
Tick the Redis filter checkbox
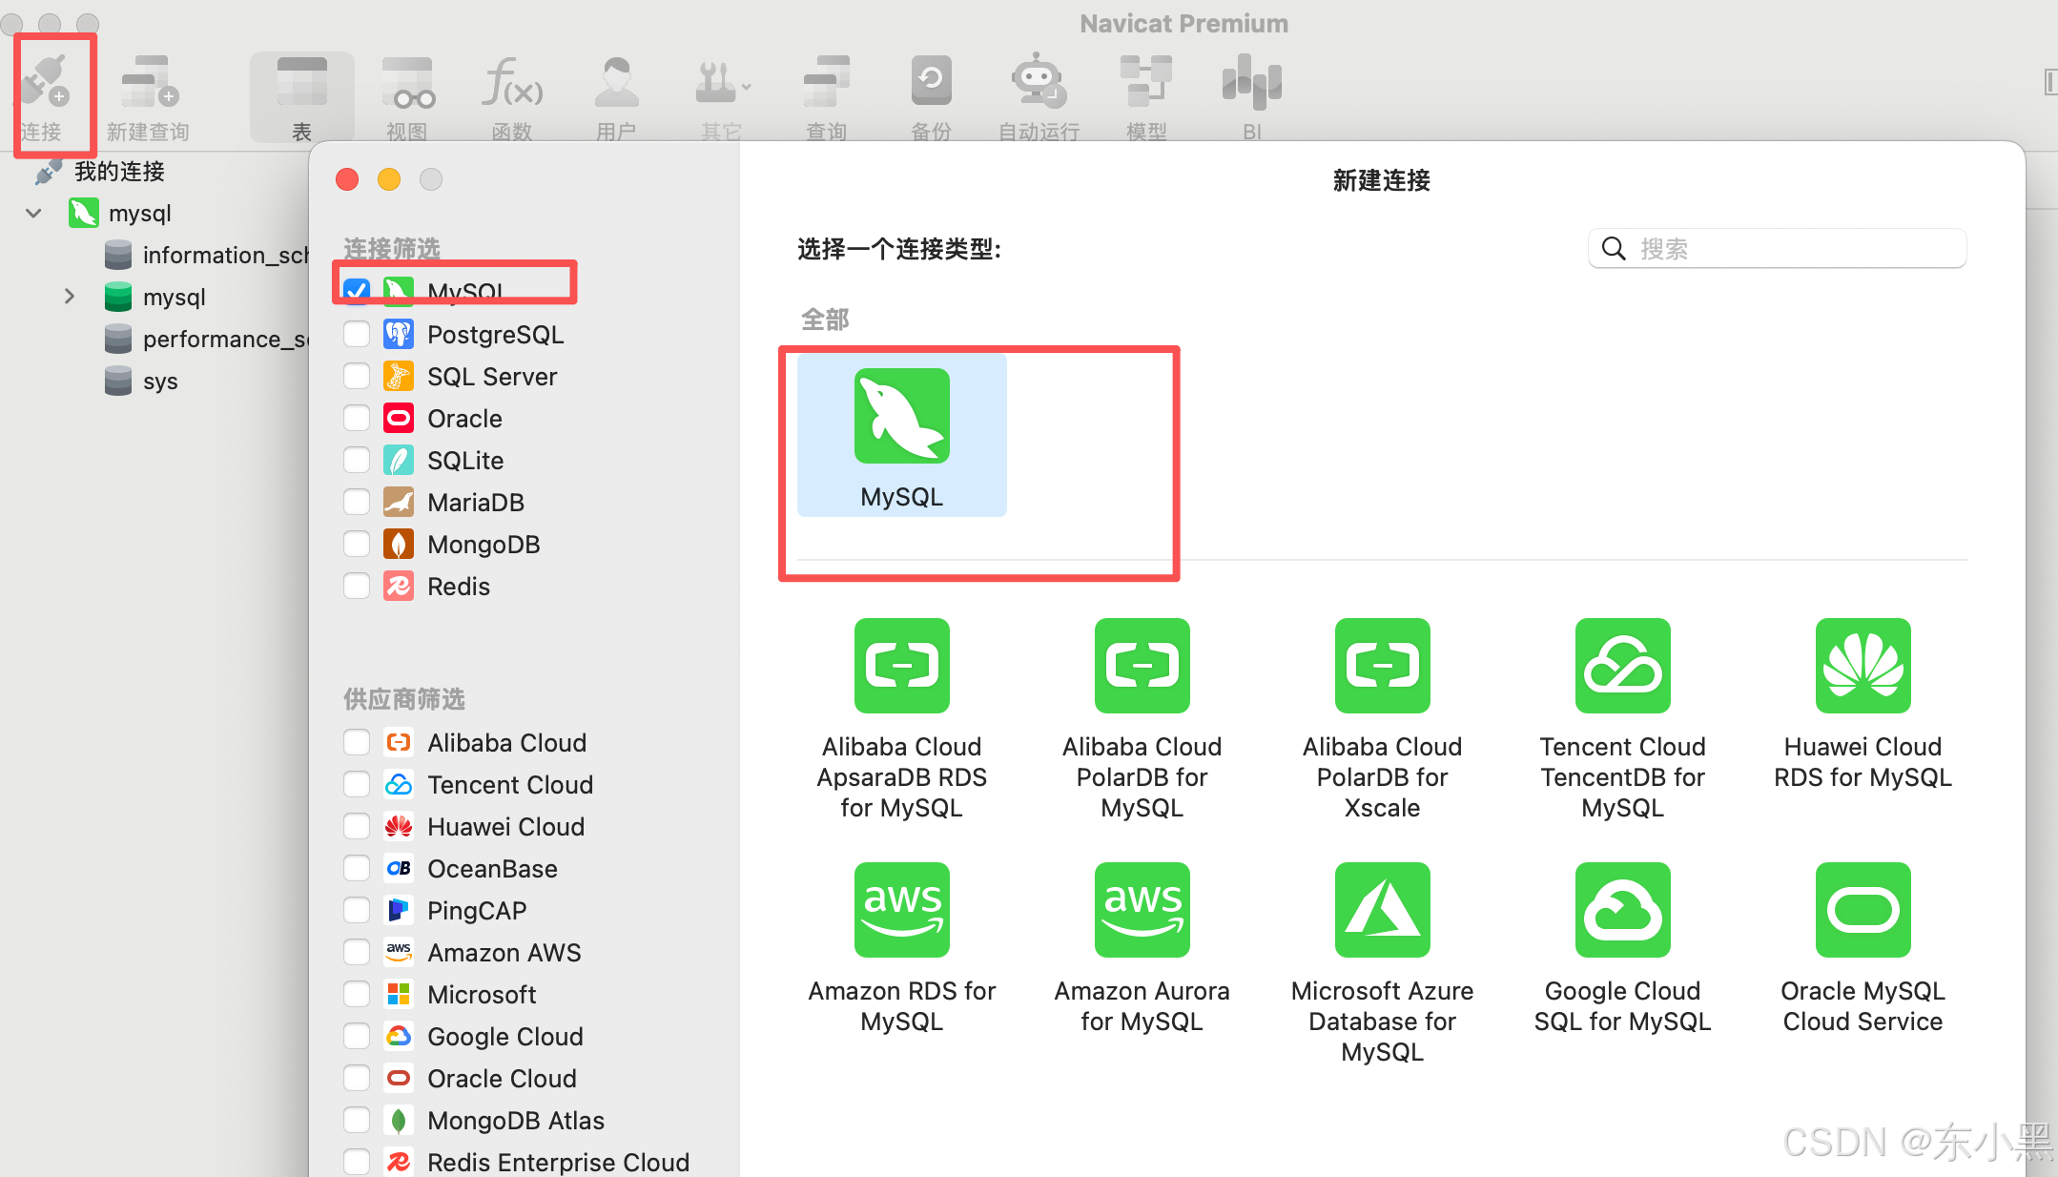(x=357, y=586)
